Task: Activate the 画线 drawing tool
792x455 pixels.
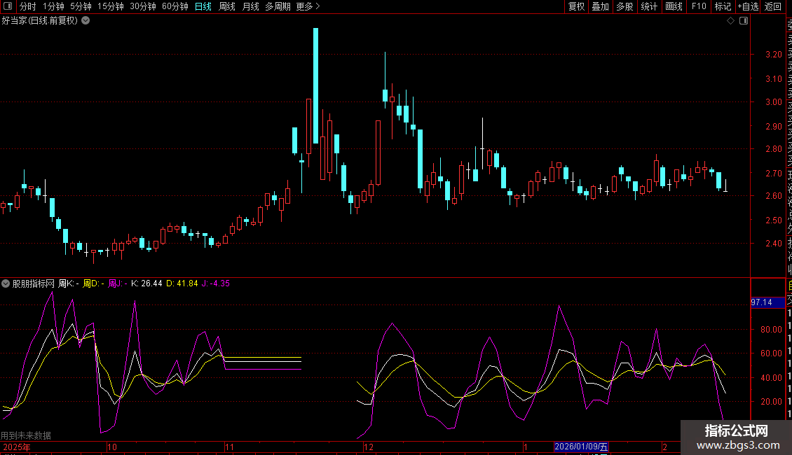Action: (674, 6)
